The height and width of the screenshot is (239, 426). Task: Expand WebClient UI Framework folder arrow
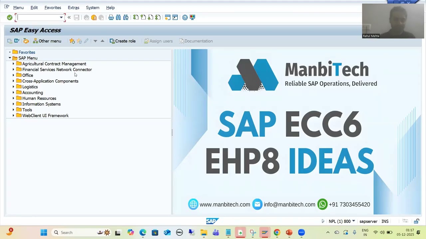click(x=14, y=116)
